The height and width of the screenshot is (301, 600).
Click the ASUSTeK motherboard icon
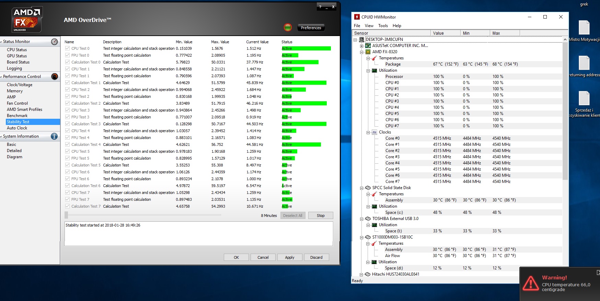pos(368,46)
